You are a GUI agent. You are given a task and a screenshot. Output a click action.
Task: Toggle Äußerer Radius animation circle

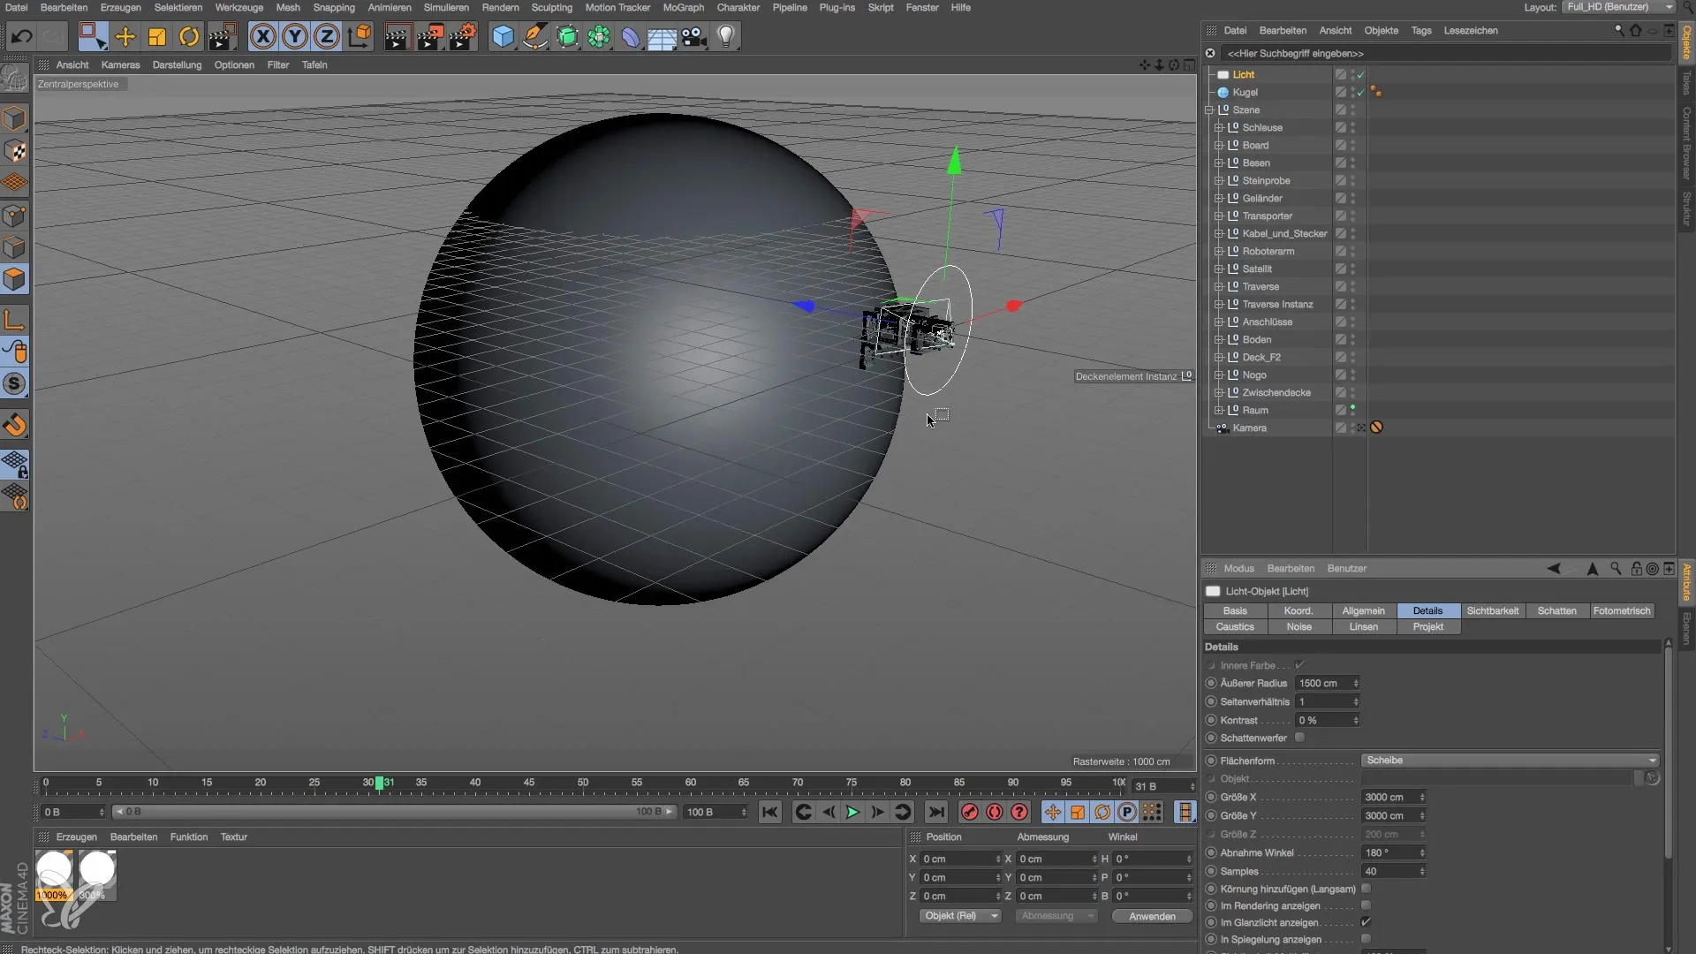point(1211,683)
